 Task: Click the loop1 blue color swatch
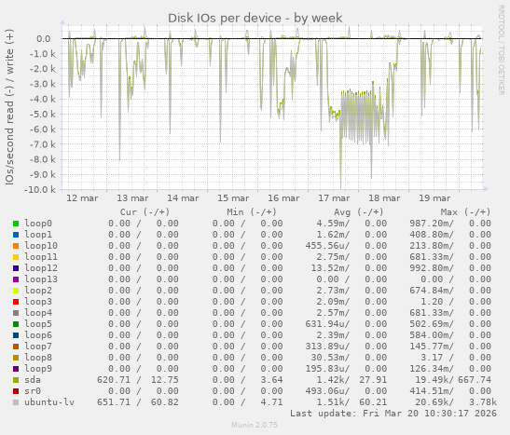[16, 235]
